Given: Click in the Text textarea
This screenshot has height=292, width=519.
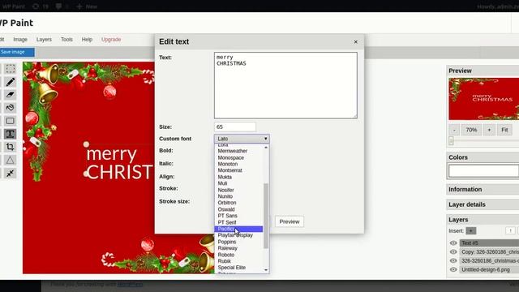Looking at the screenshot, I should (285, 85).
